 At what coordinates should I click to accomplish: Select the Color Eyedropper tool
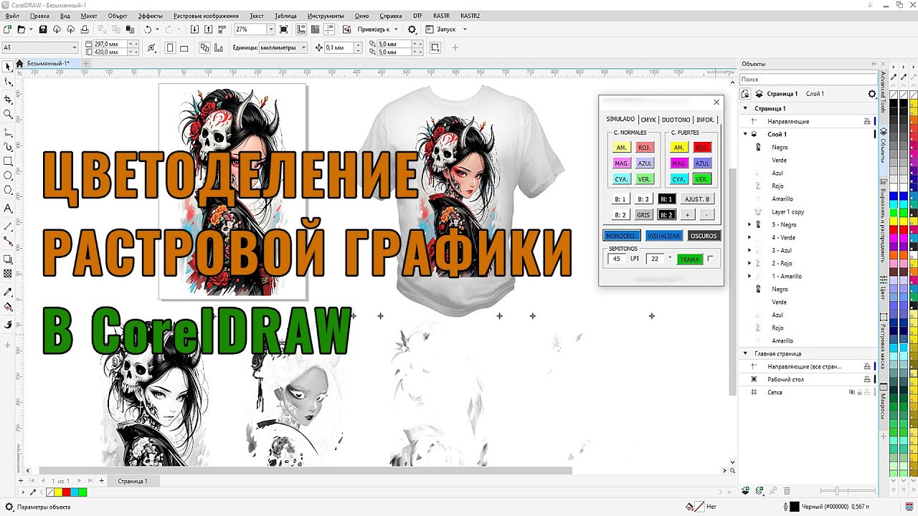coord(8,292)
